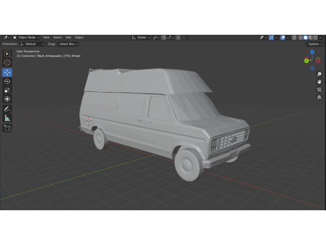Toggle camera view in viewport

click(319, 89)
